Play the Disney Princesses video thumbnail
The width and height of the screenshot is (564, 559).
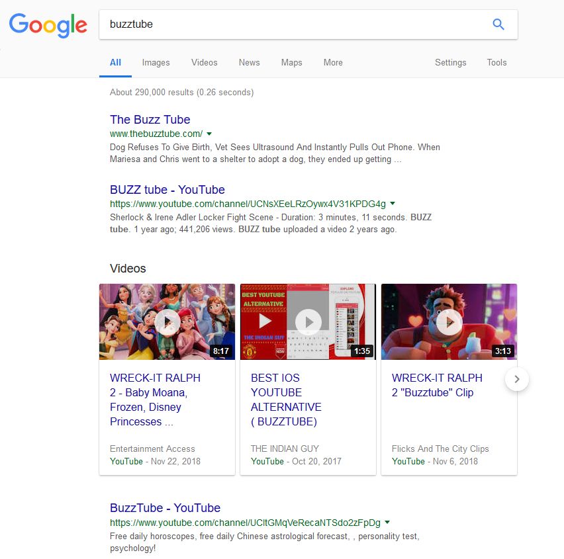click(x=167, y=322)
